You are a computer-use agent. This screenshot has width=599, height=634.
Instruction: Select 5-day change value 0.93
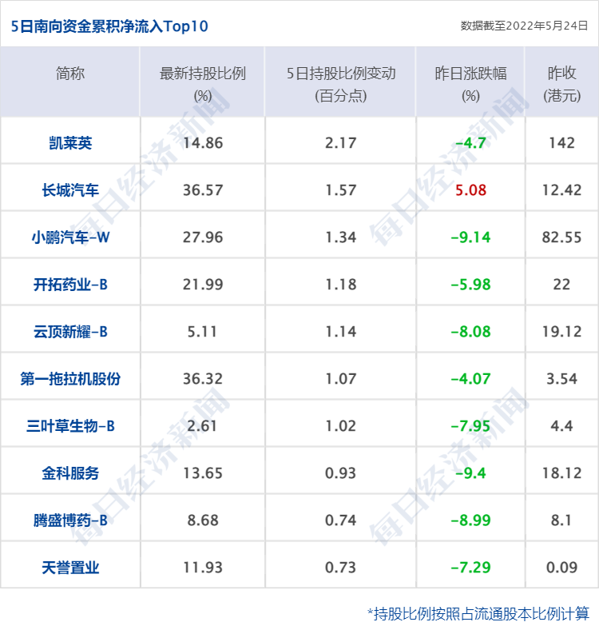341,473
